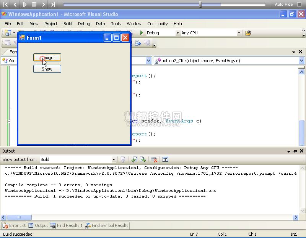This screenshot has width=306, height=238.
Task: Open Output window position dropdown arrow
Action: click(289, 151)
